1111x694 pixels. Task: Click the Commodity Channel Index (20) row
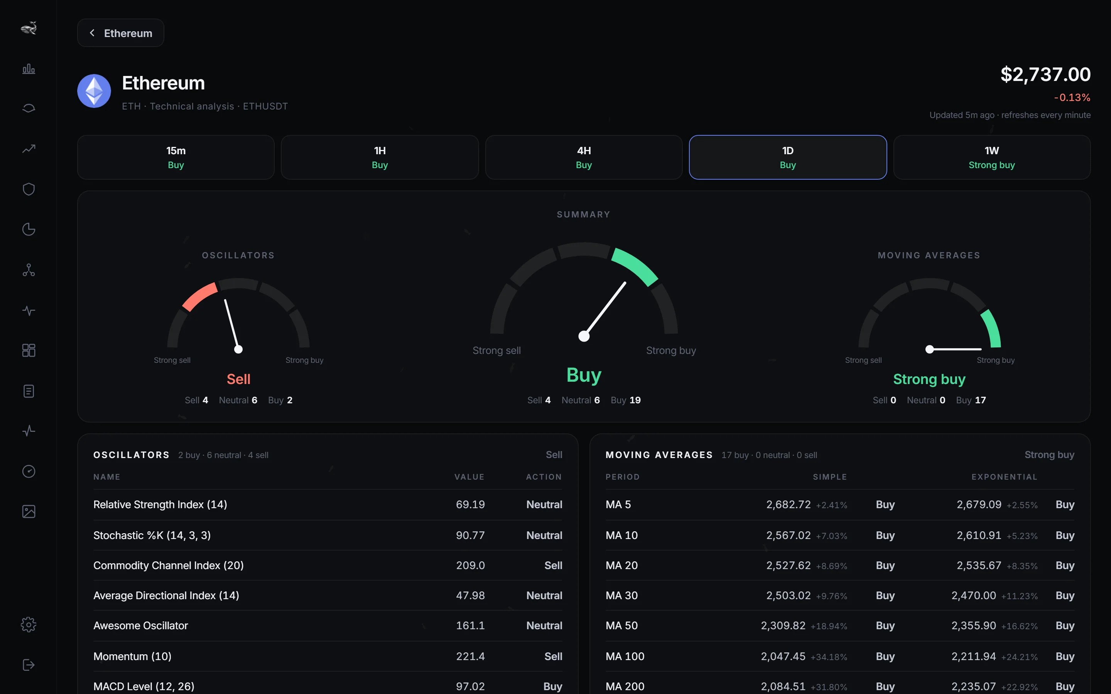(328, 566)
